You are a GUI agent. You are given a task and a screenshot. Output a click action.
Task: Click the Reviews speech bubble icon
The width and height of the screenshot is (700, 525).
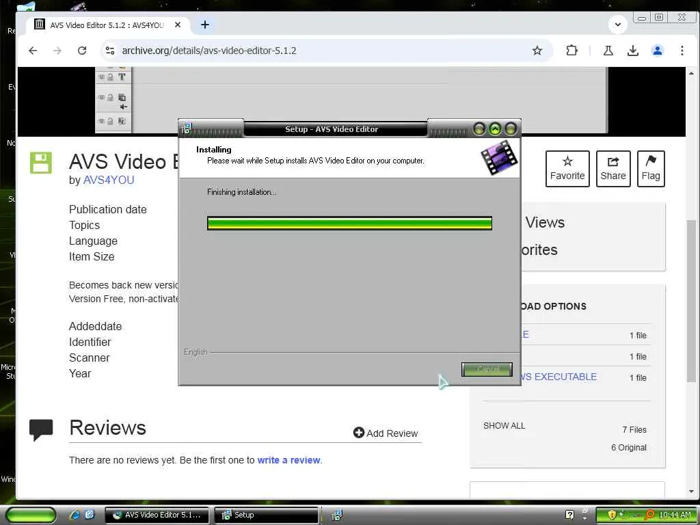point(41,430)
